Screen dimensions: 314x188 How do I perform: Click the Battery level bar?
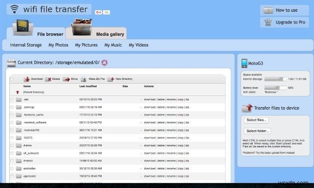(276, 88)
